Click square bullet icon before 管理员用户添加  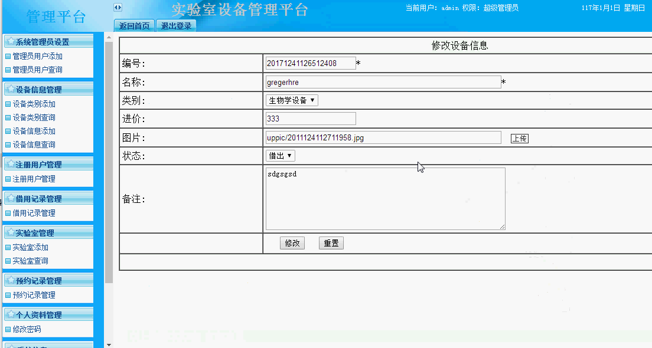point(8,56)
